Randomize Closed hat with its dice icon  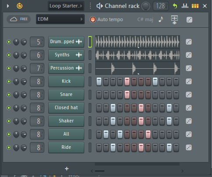pos(189,108)
